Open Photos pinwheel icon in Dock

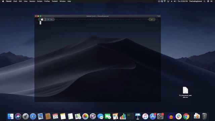[x=85, y=117]
